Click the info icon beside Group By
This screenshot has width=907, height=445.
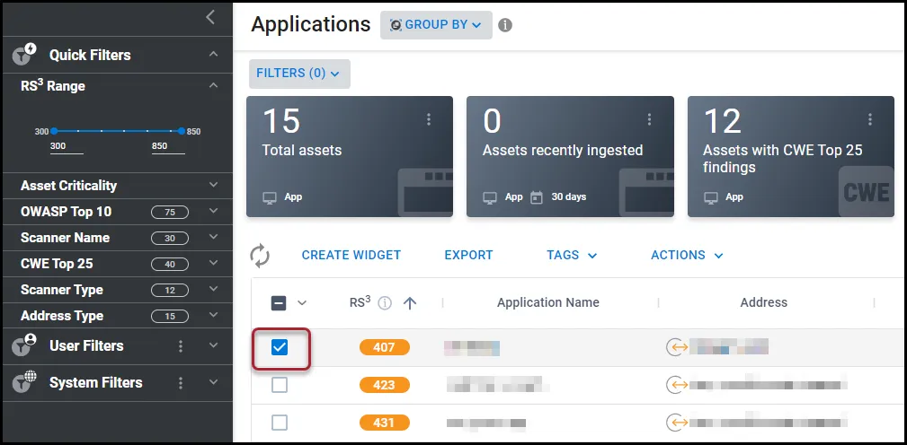click(x=505, y=25)
